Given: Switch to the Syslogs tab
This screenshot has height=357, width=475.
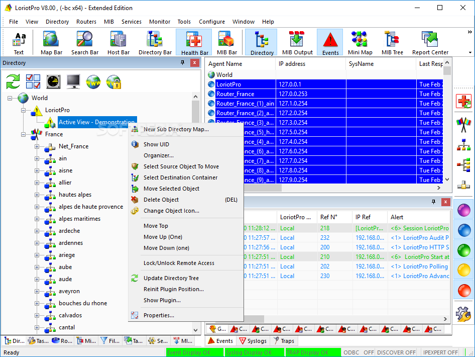Looking at the screenshot, I should pyautogui.click(x=253, y=341).
